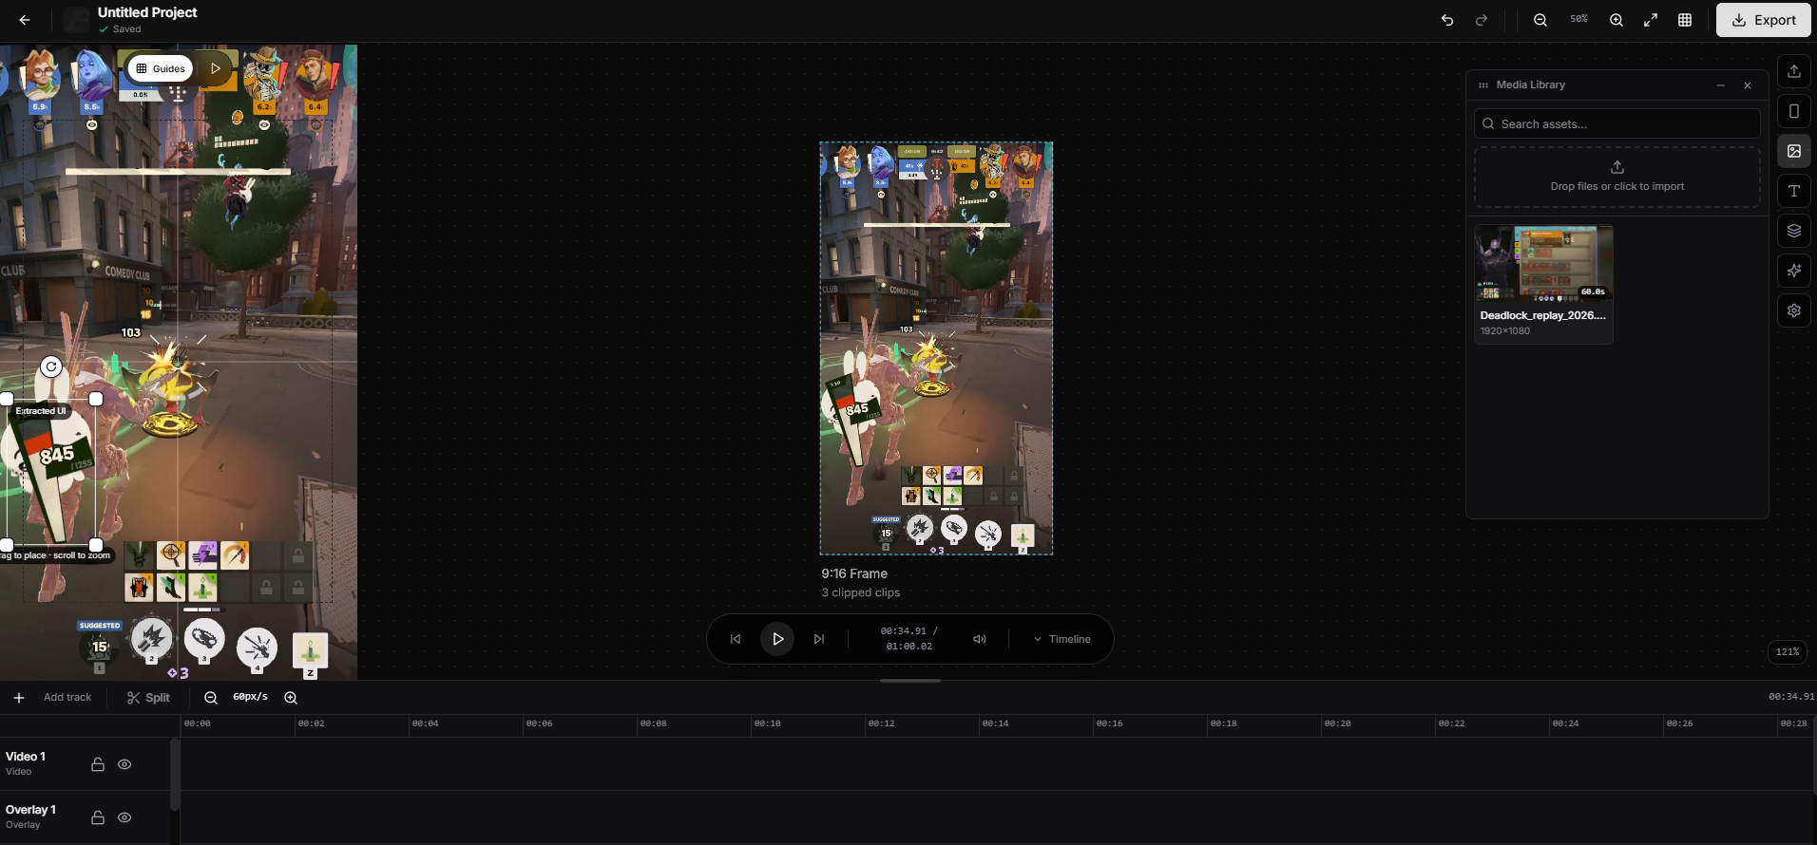Image resolution: width=1817 pixels, height=845 pixels.
Task: Go back using the arrow beside Untitled Project
Action: click(25, 20)
